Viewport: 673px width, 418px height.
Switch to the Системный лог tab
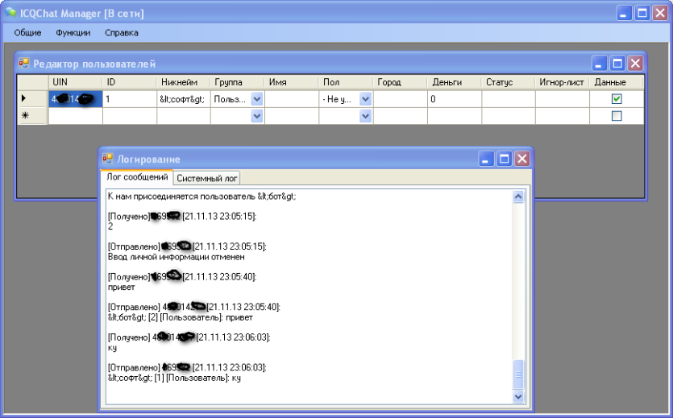[206, 178]
